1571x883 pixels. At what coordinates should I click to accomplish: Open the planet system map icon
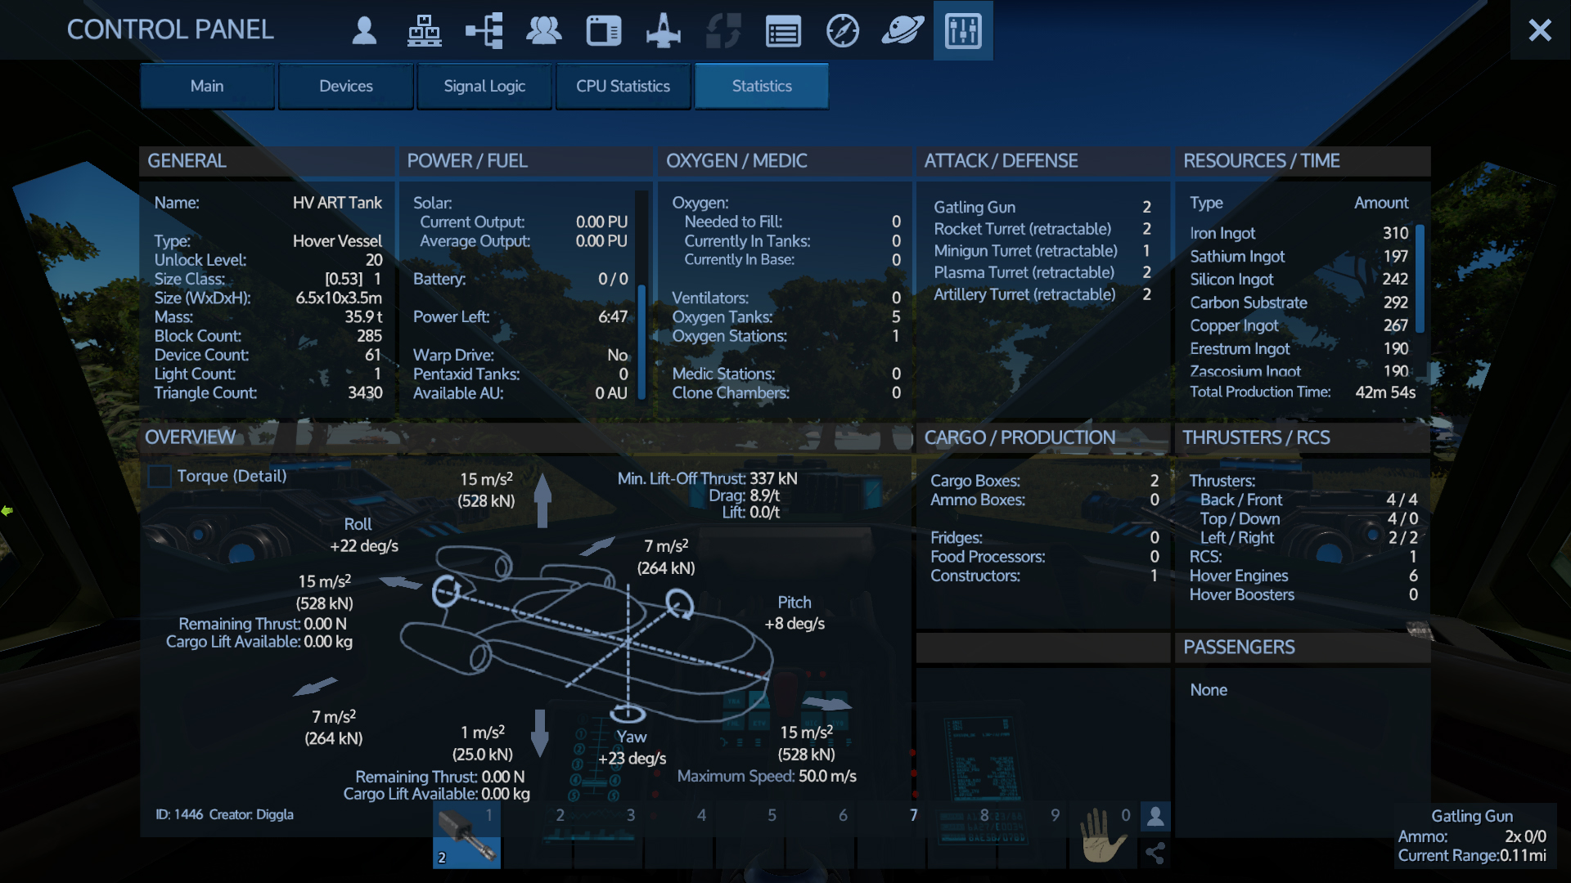pos(903,30)
